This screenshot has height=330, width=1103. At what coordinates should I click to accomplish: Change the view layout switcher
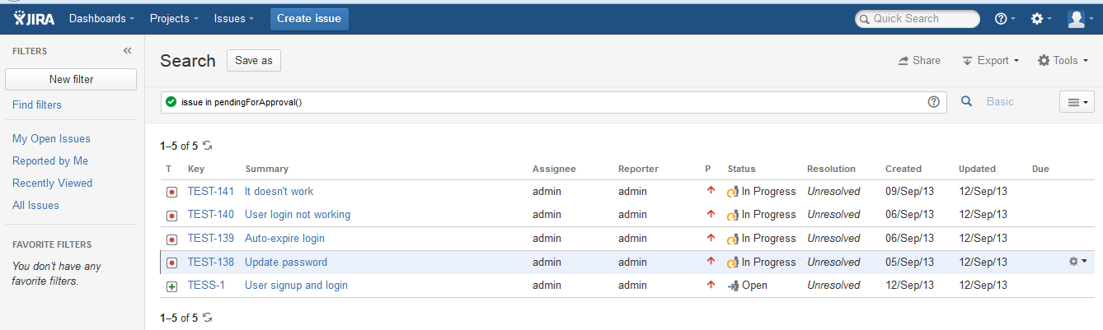coord(1077,102)
